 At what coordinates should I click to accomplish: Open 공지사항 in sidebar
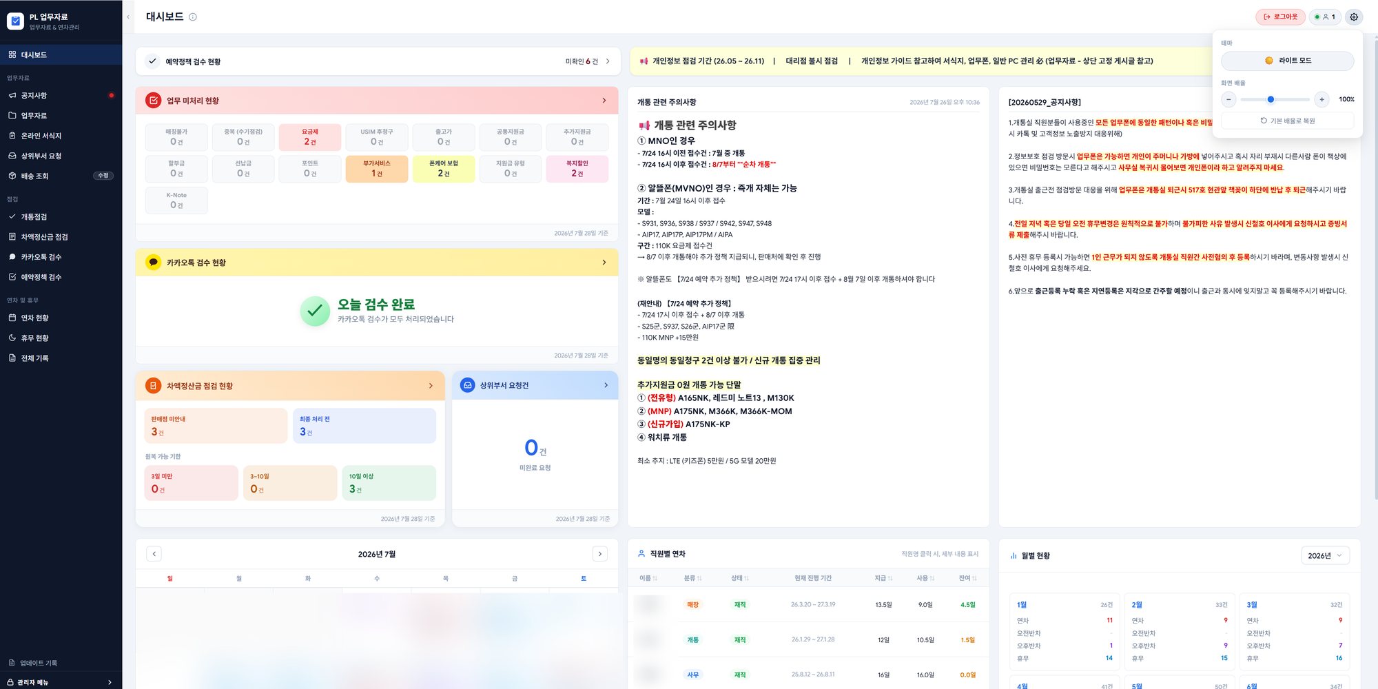61,95
